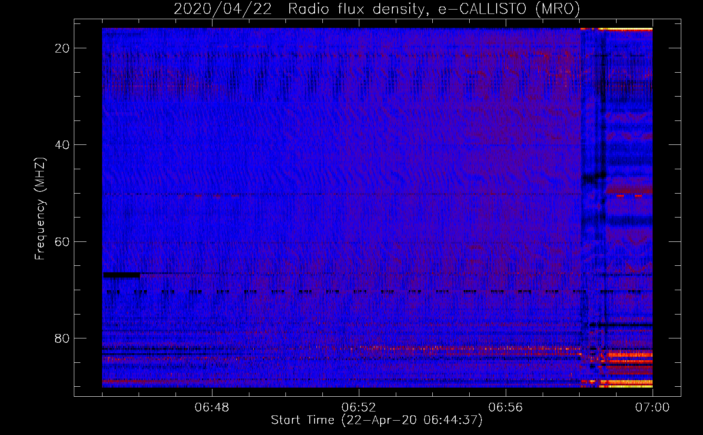
Task: Click the "40" frequency tick label
Action: pyautogui.click(x=62, y=145)
